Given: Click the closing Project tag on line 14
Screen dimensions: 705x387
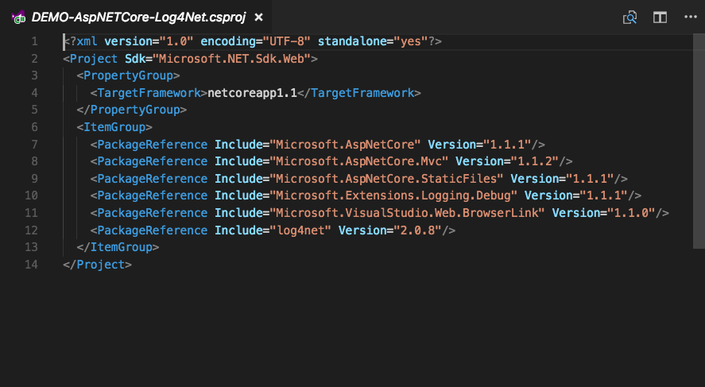Looking at the screenshot, I should (x=97, y=265).
